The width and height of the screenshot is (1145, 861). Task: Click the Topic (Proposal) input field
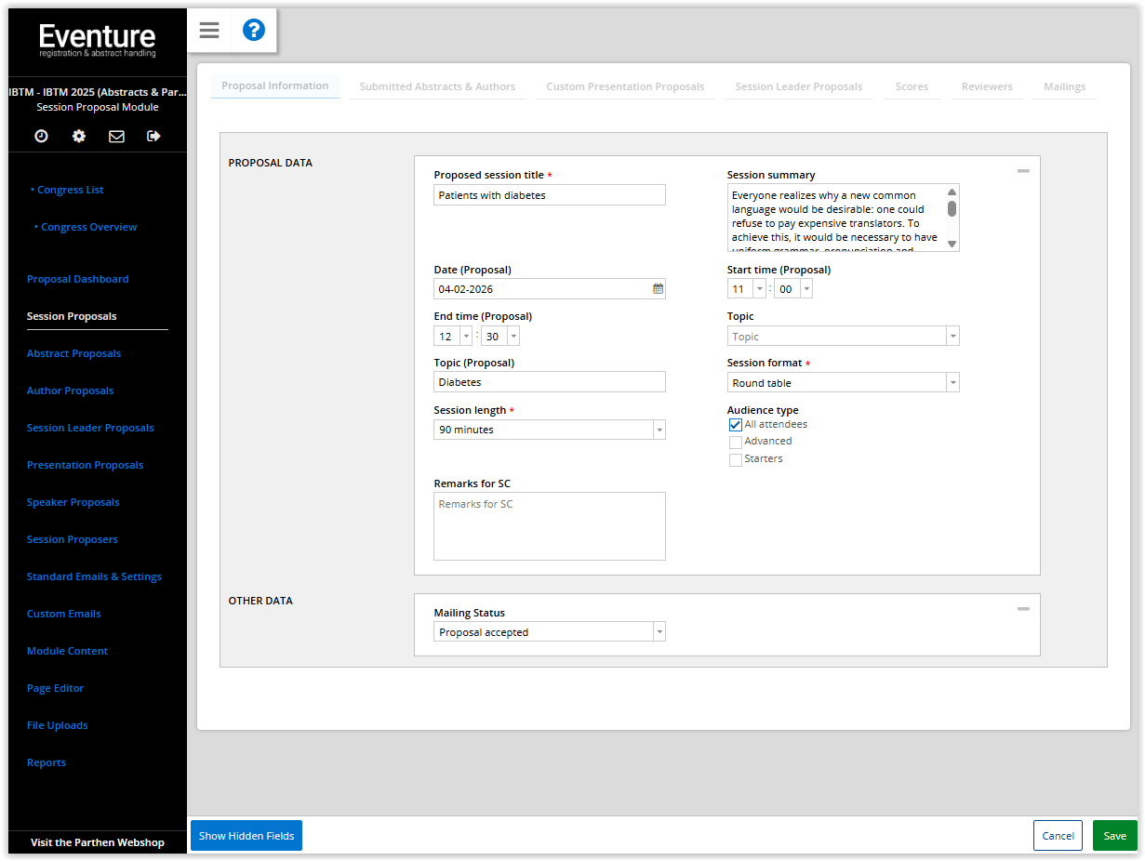pyautogui.click(x=550, y=382)
